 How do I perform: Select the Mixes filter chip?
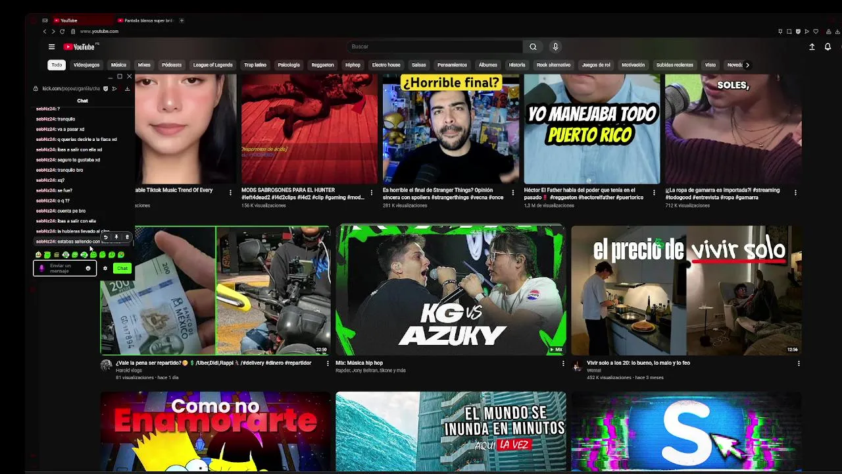pos(144,65)
